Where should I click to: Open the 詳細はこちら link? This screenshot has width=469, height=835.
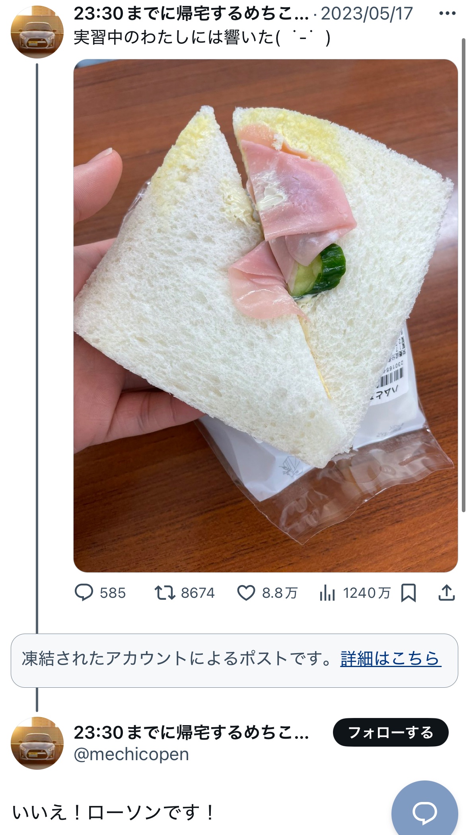391,659
